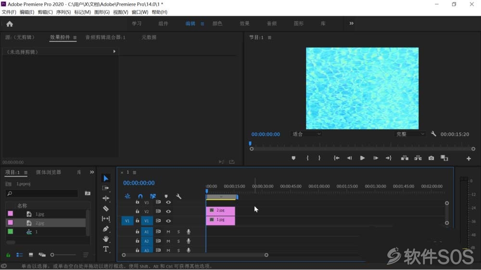Open the File menu
The width and height of the screenshot is (481, 270).
point(9,12)
